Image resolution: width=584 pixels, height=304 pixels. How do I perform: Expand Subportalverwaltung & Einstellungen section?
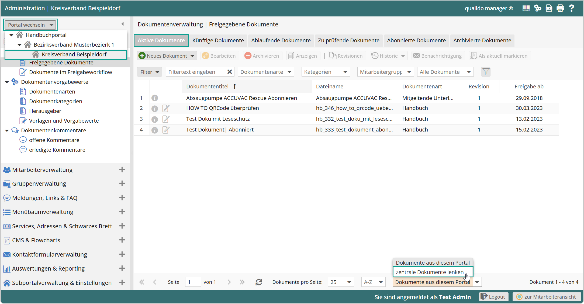click(x=122, y=283)
